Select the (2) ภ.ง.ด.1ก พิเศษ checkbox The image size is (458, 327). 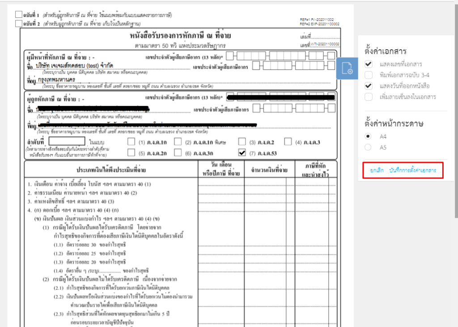[178, 141]
